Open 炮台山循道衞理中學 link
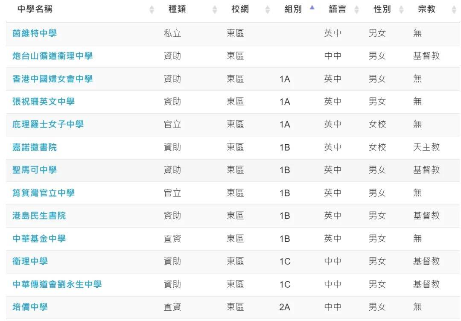This screenshot has height=321, width=461. point(53,56)
